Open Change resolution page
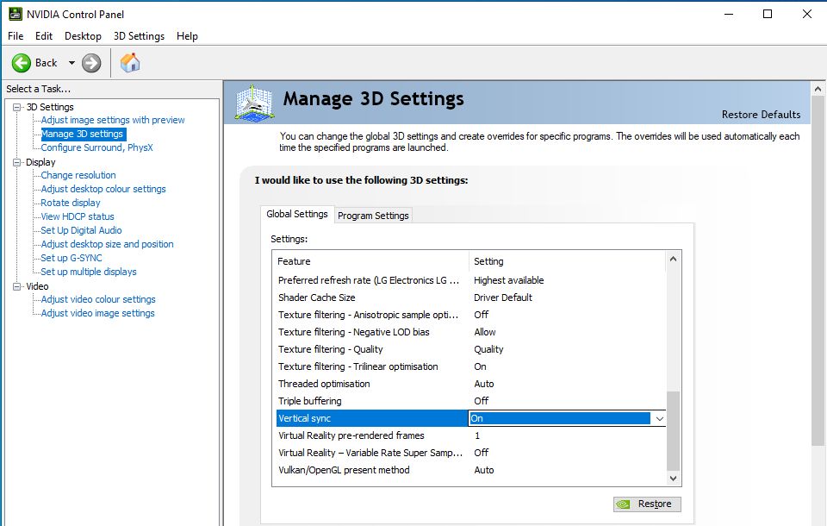 [x=78, y=175]
